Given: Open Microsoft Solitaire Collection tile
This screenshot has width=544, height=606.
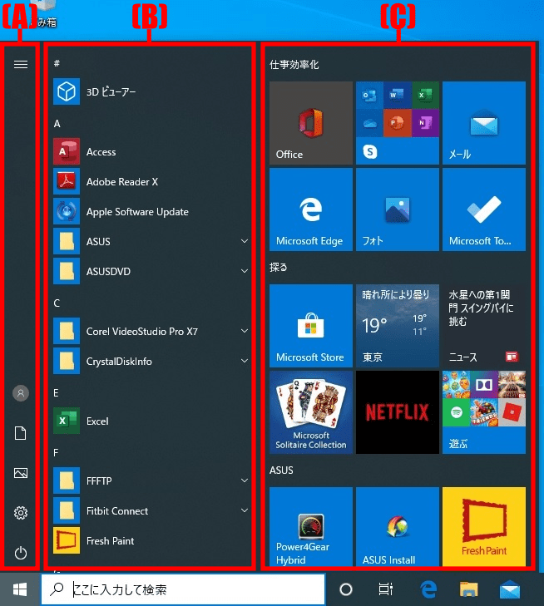Looking at the screenshot, I should pos(311,412).
